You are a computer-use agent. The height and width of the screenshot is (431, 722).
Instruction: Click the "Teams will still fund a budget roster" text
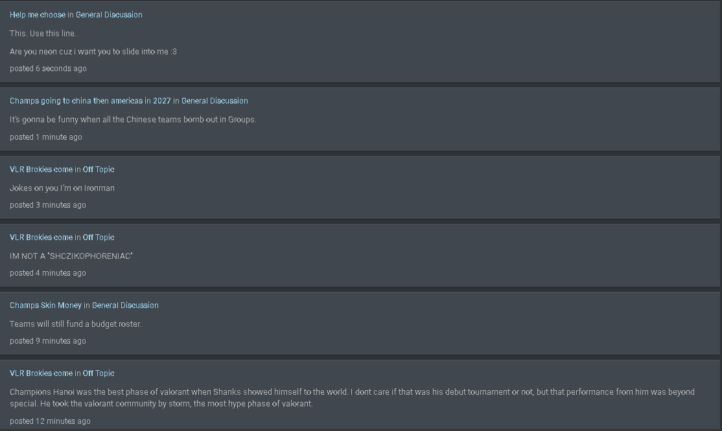(x=76, y=324)
